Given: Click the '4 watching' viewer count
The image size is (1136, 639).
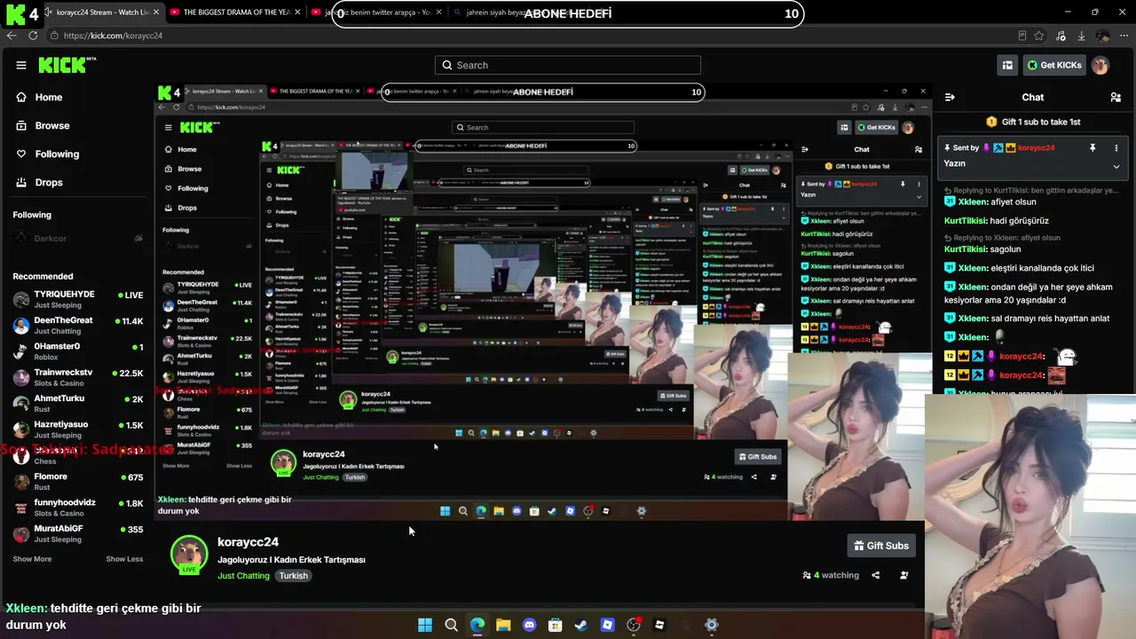Looking at the screenshot, I should (831, 575).
